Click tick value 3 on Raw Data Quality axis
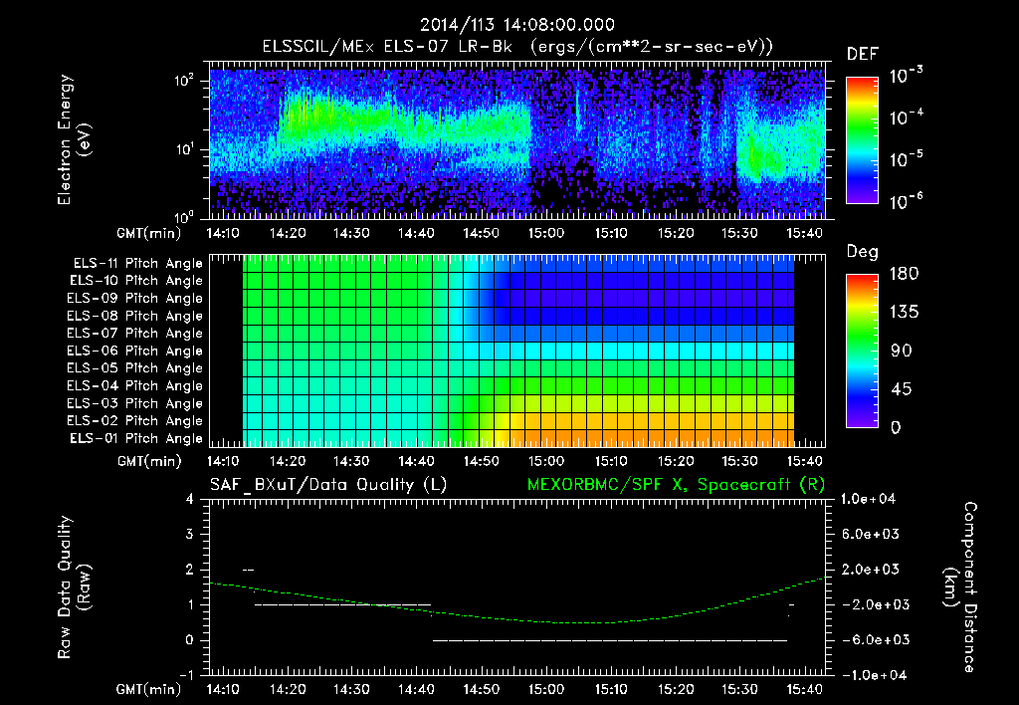 (x=190, y=534)
